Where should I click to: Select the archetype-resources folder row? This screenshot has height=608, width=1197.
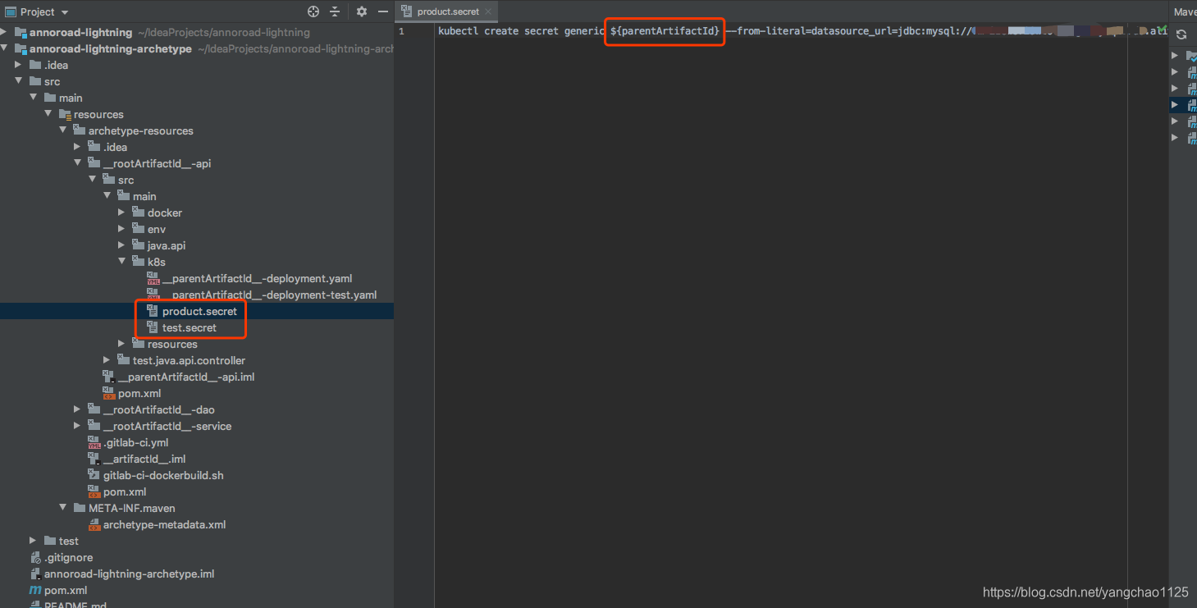click(x=197, y=130)
